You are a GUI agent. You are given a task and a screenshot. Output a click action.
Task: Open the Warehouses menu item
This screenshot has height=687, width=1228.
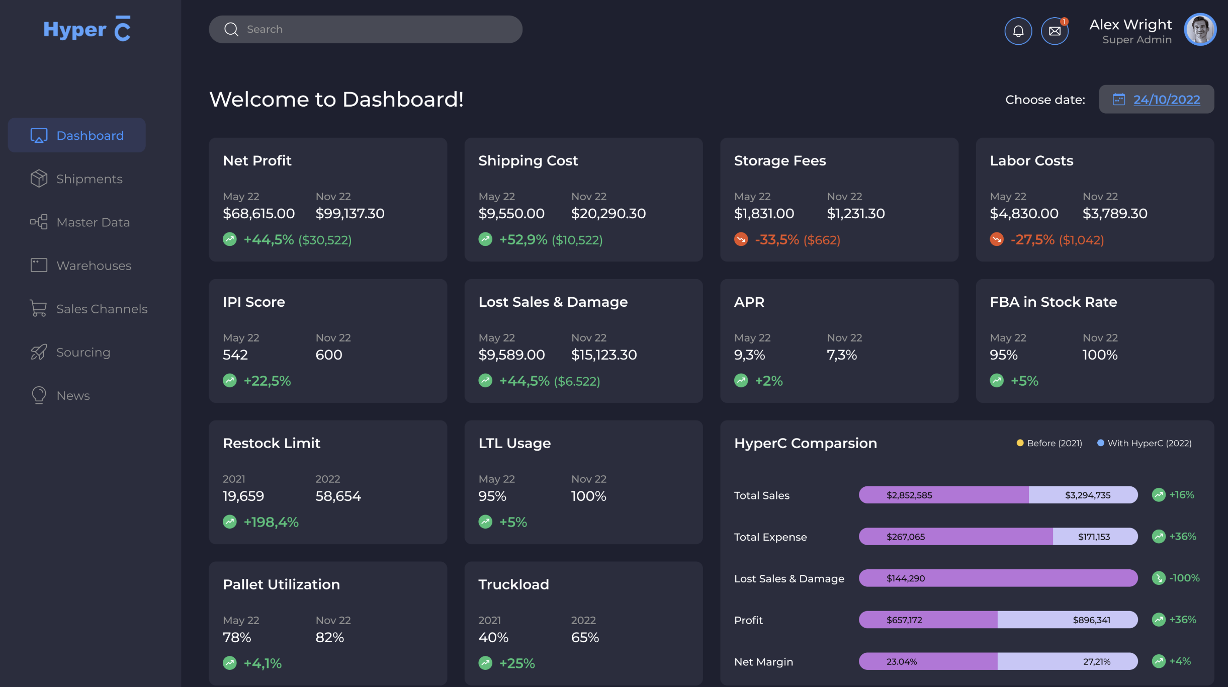(94, 265)
